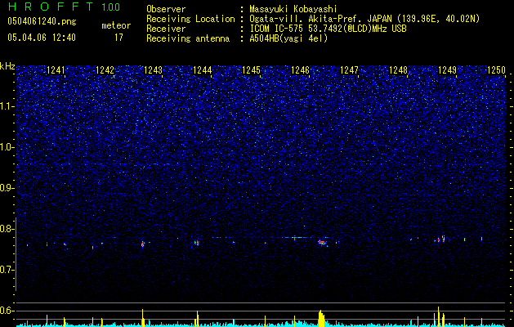Click the word meteor above the count

[x=116, y=25]
